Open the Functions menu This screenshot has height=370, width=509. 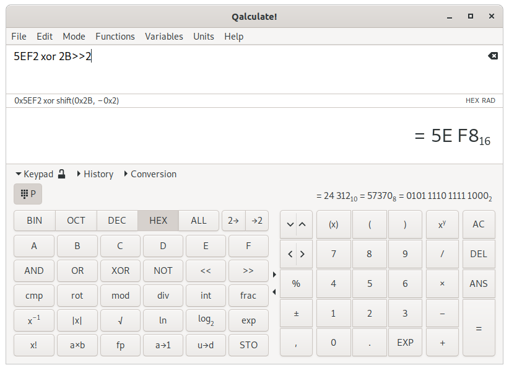pos(115,36)
